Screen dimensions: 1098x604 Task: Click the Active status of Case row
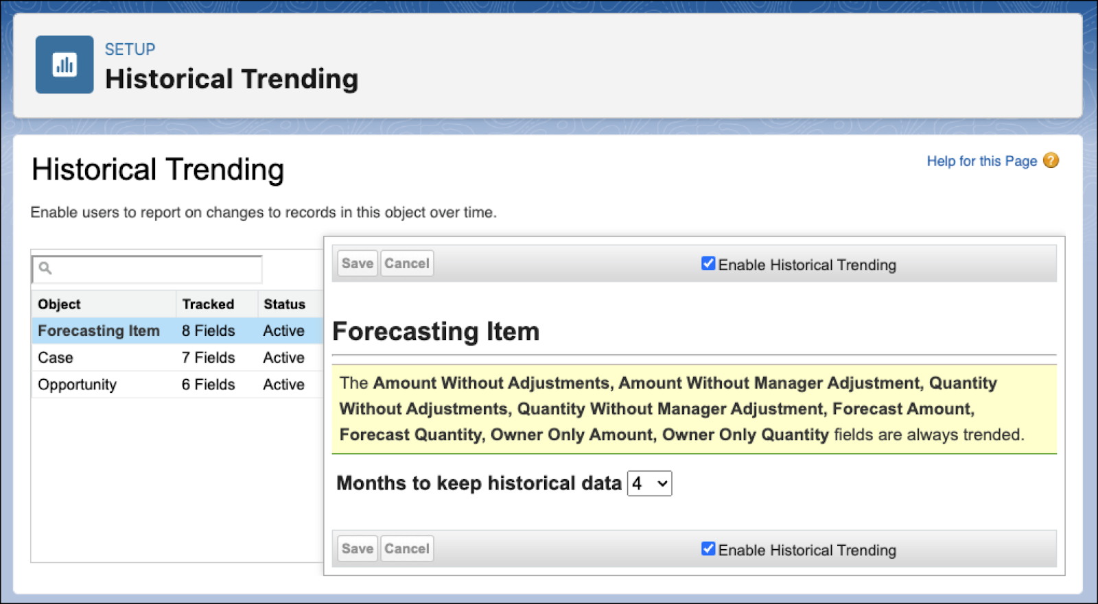pyautogui.click(x=283, y=357)
